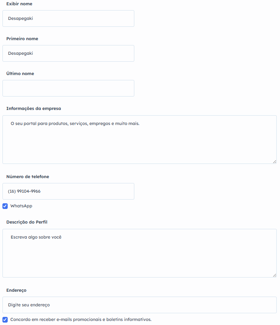Click the WhatsApp label text
Screen dimensions: 280x325
[x=21, y=206]
